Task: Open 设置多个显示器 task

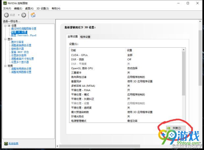Action: click(20, 62)
